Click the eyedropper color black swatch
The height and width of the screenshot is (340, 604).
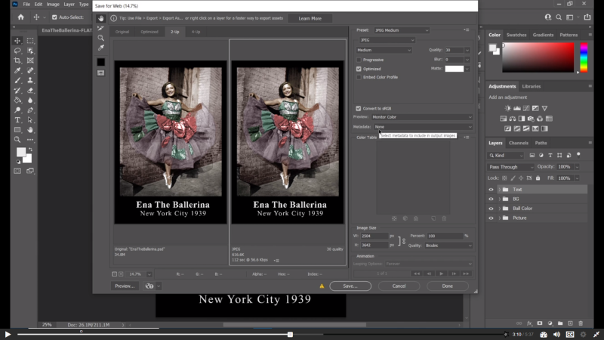point(101,62)
